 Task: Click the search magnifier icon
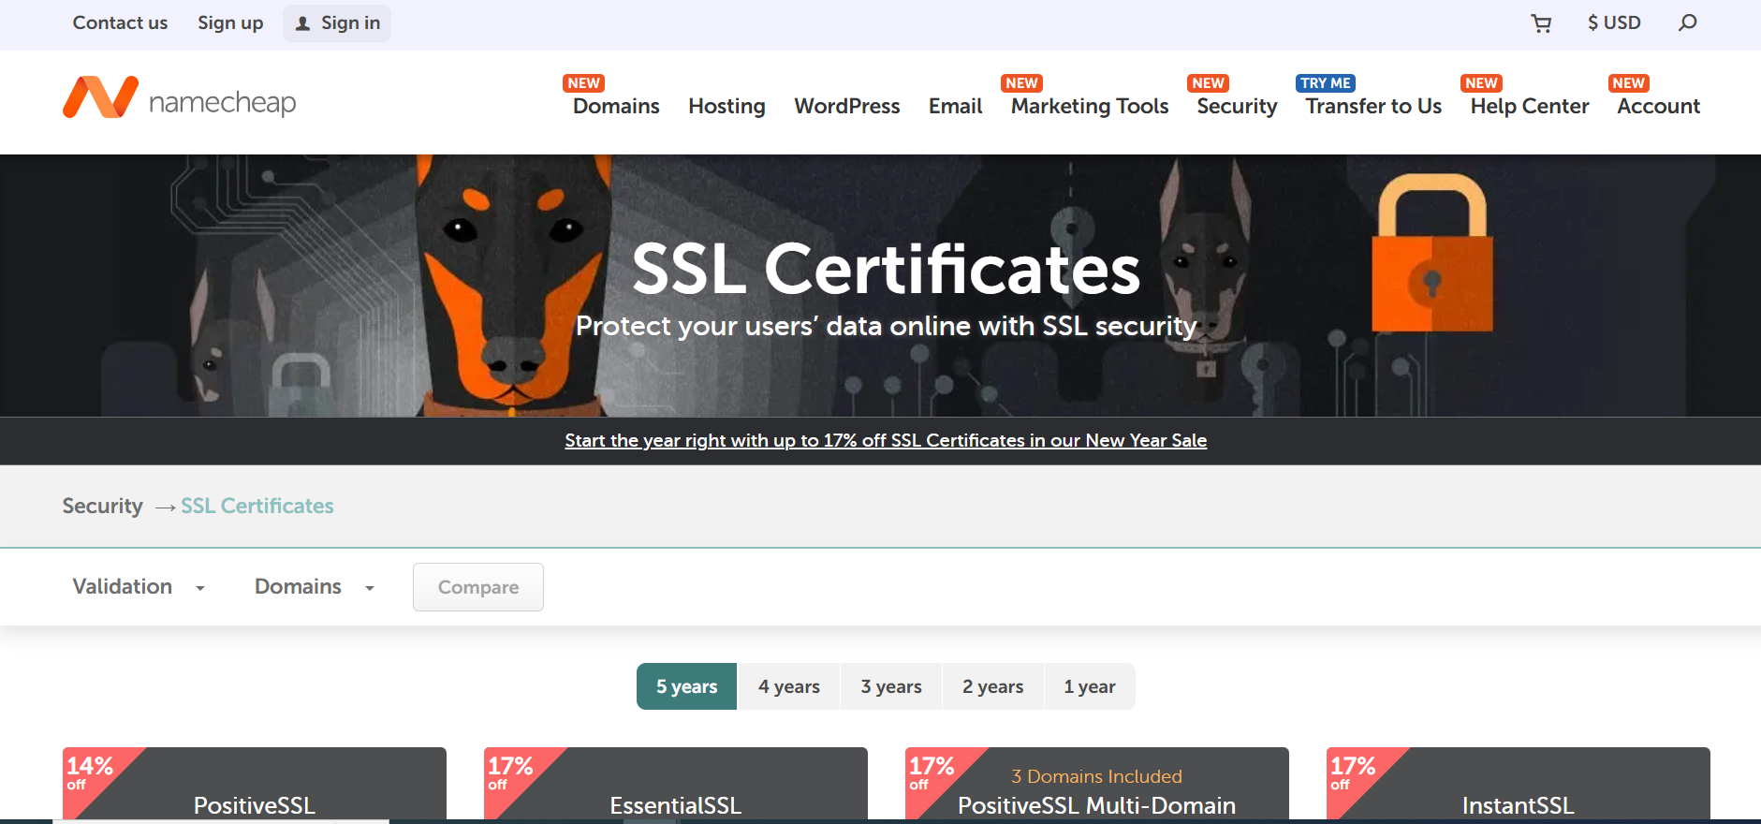[x=1687, y=22]
